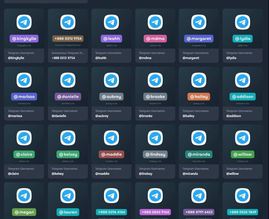Click the Telegram icon above +888 0791 6423
This screenshot has width=269, height=219.
pyautogui.click(x=199, y=195)
